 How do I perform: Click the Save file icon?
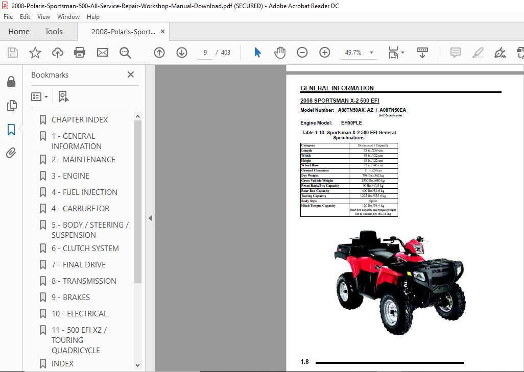(x=13, y=53)
